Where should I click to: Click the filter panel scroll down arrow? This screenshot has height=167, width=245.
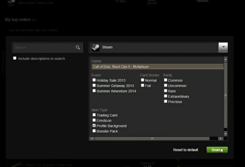226,134
